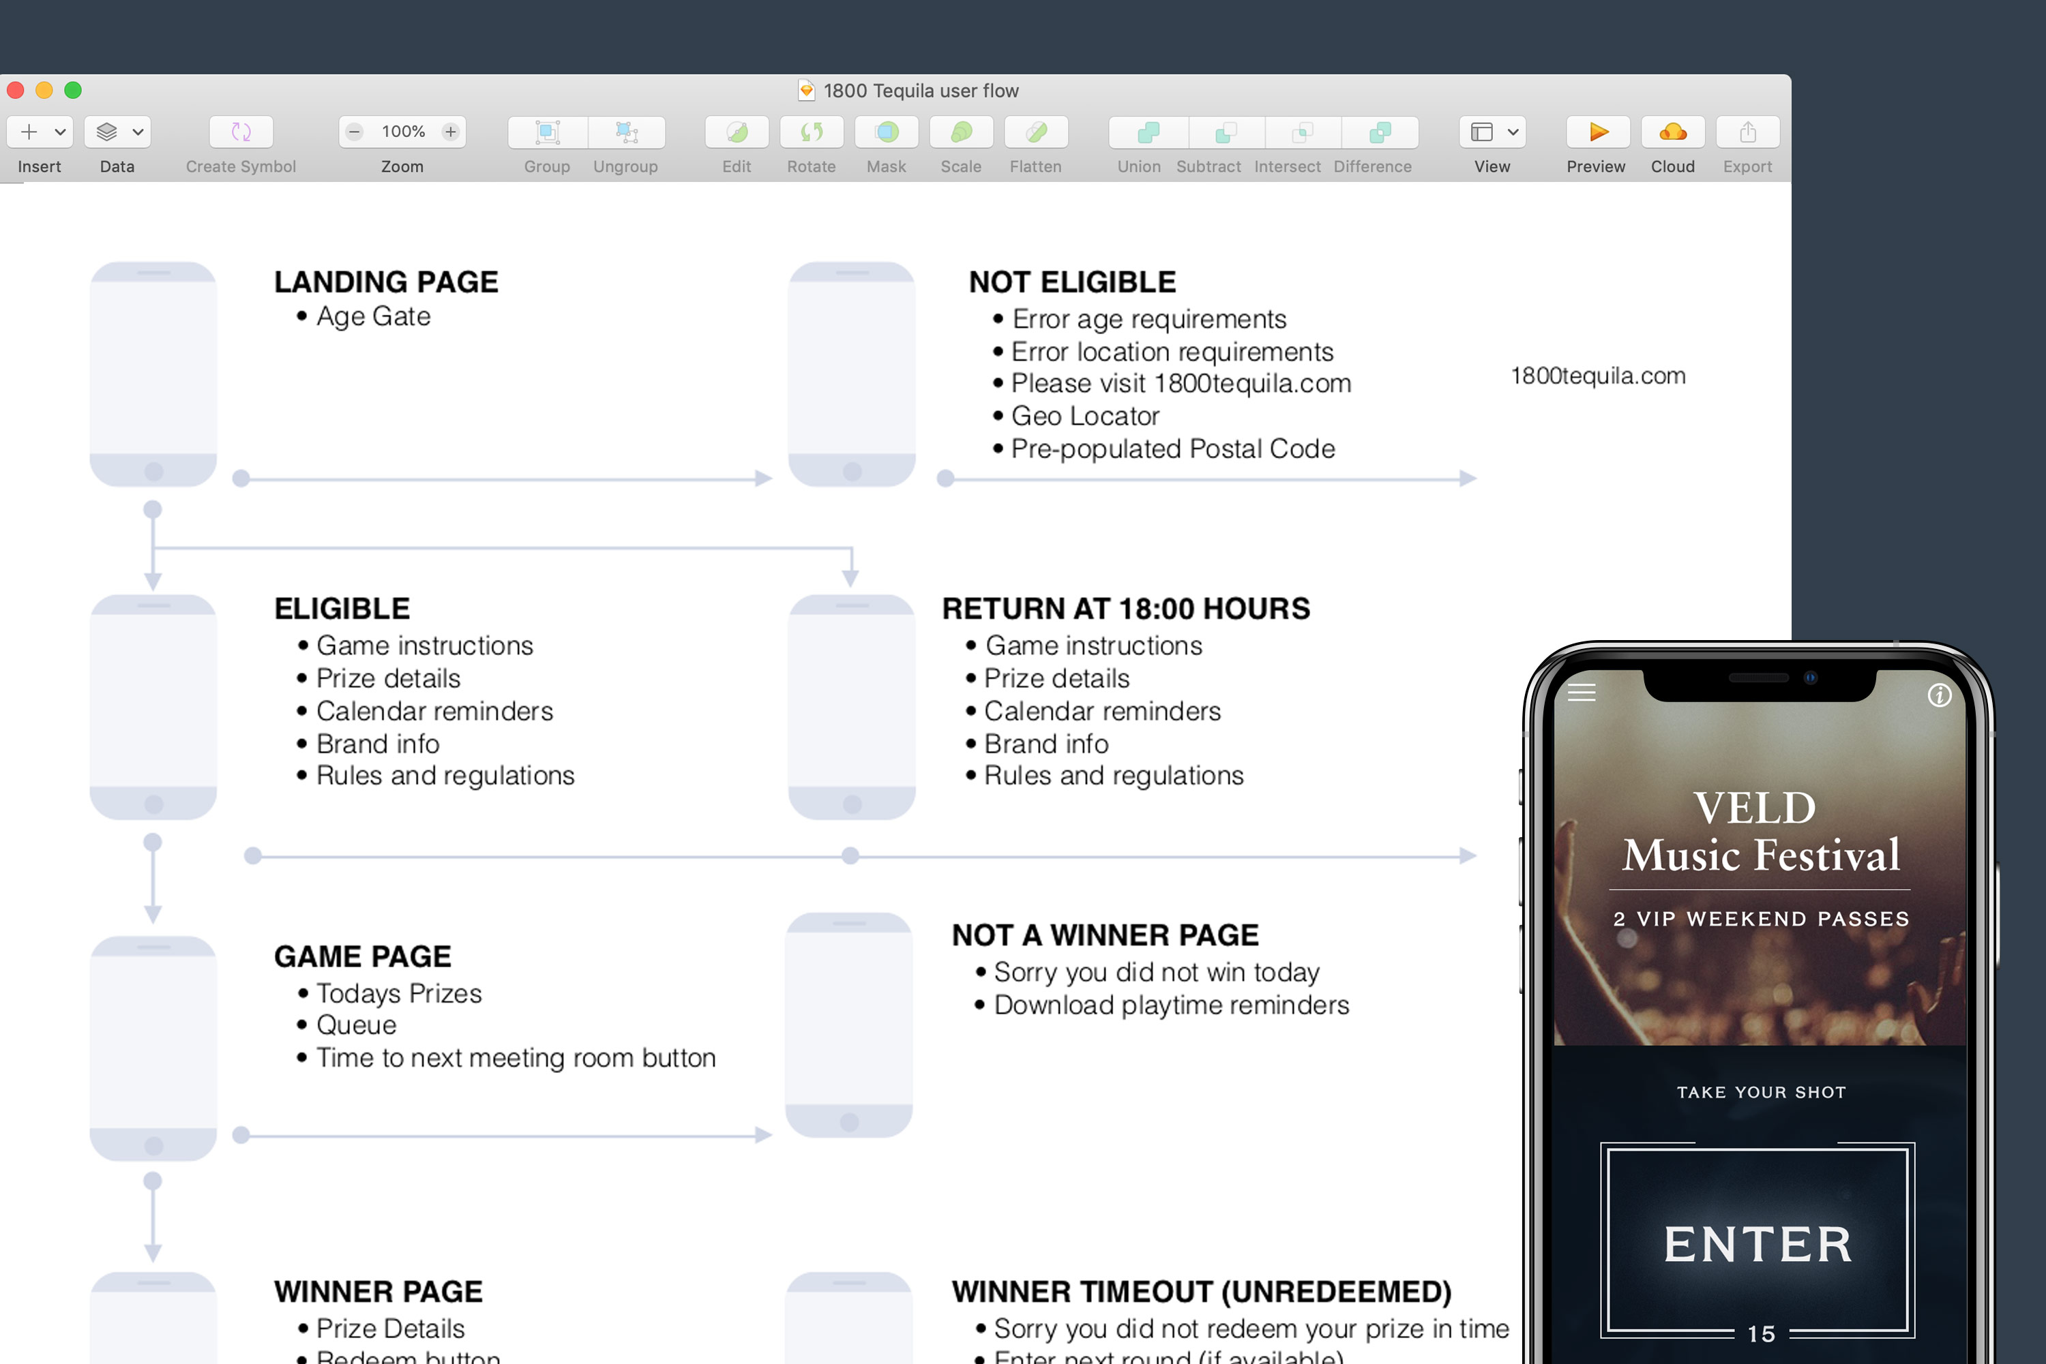Screen dimensions: 2046x1364
Task: Select the Not A Winner phone wireframe
Action: click(849, 1025)
